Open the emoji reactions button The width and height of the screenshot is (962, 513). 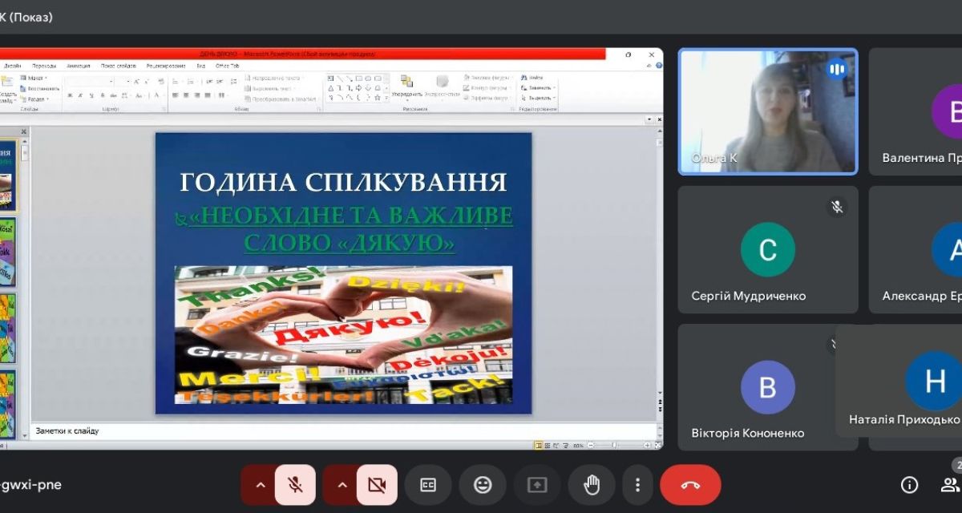coord(483,485)
